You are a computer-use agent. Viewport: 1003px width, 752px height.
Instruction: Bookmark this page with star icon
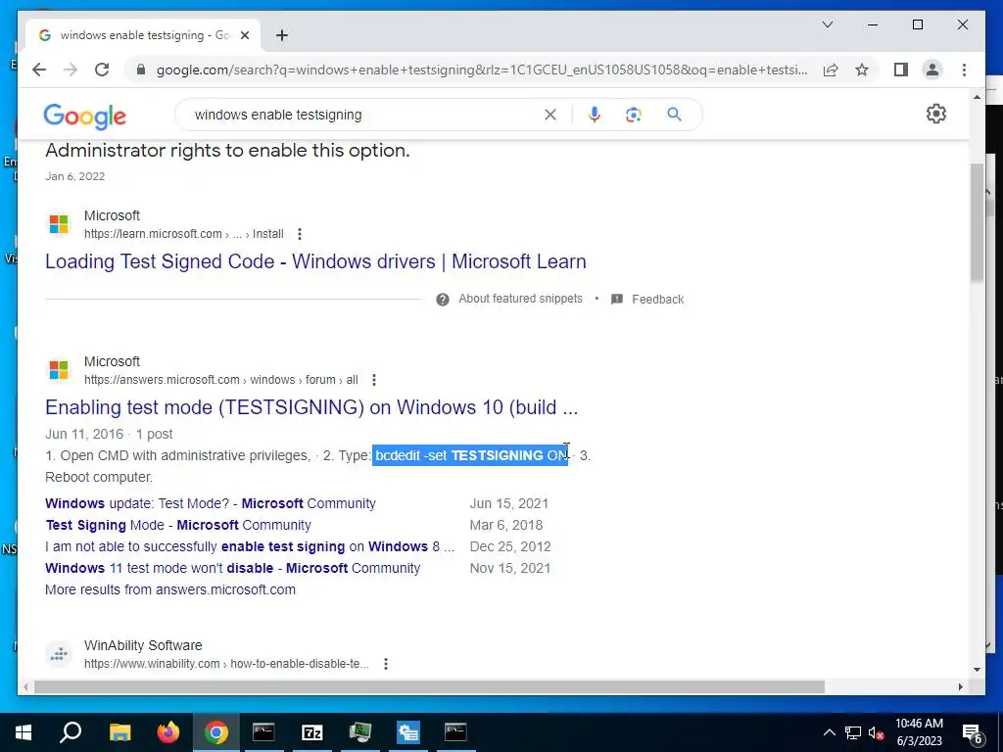[862, 70]
